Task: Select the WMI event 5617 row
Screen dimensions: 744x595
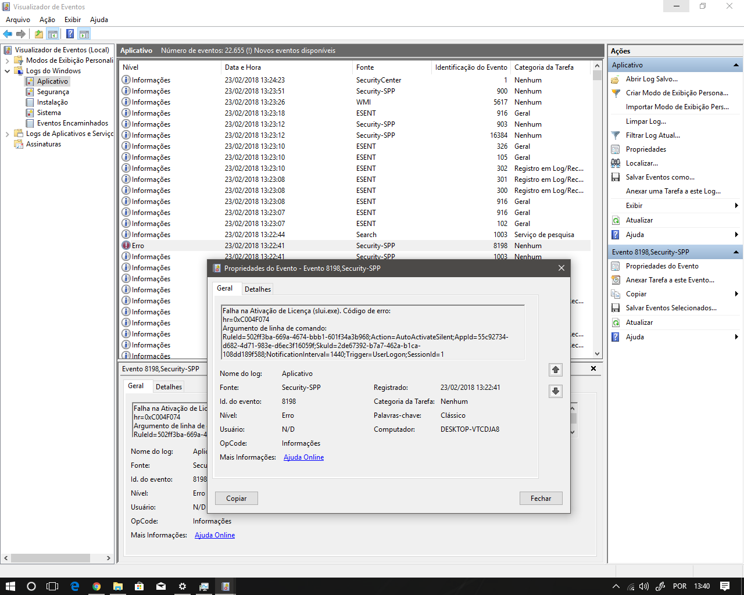Action: tap(355, 102)
